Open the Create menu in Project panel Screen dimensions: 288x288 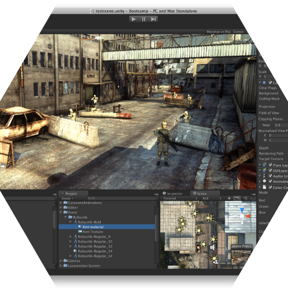67,198
